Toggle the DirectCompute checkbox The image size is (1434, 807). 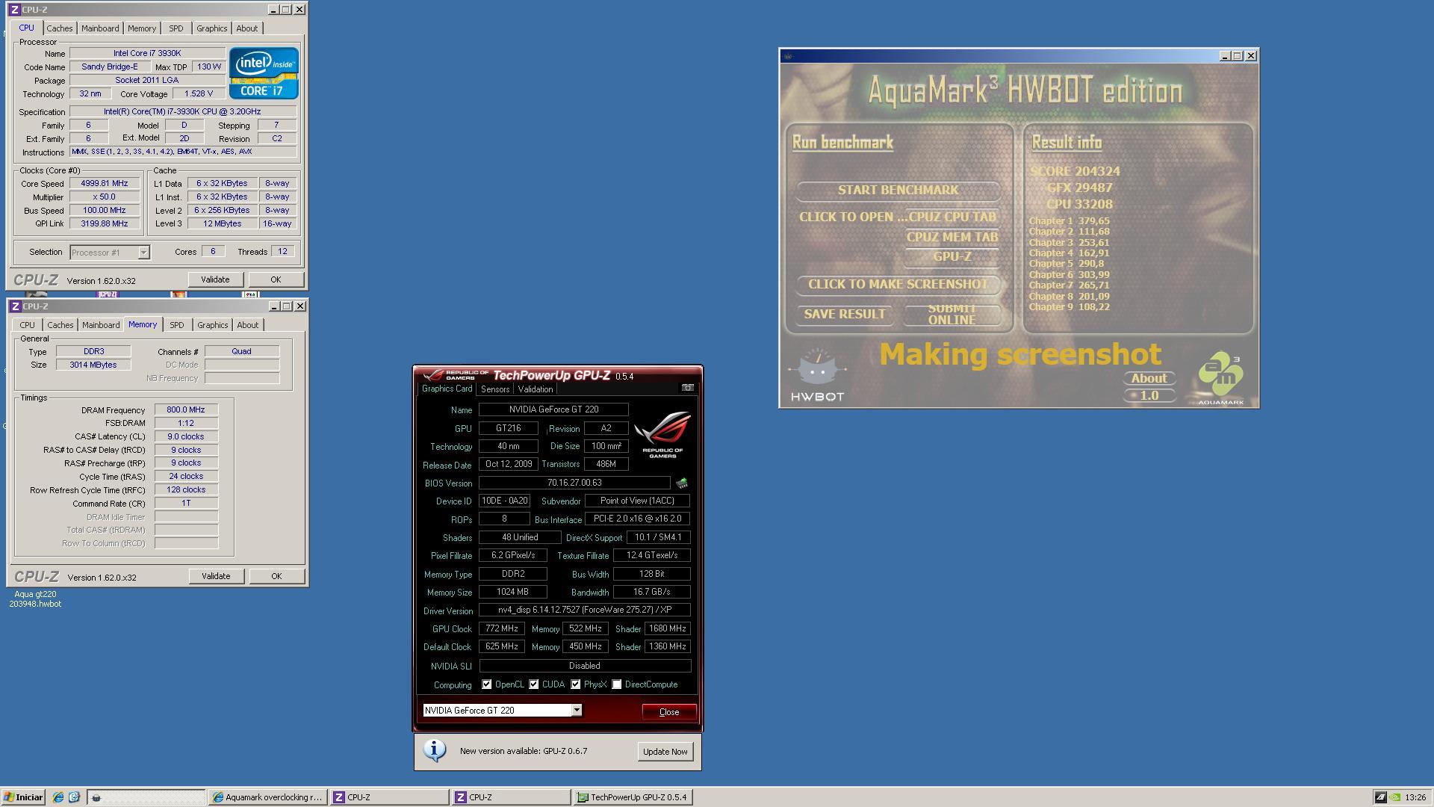click(x=617, y=684)
